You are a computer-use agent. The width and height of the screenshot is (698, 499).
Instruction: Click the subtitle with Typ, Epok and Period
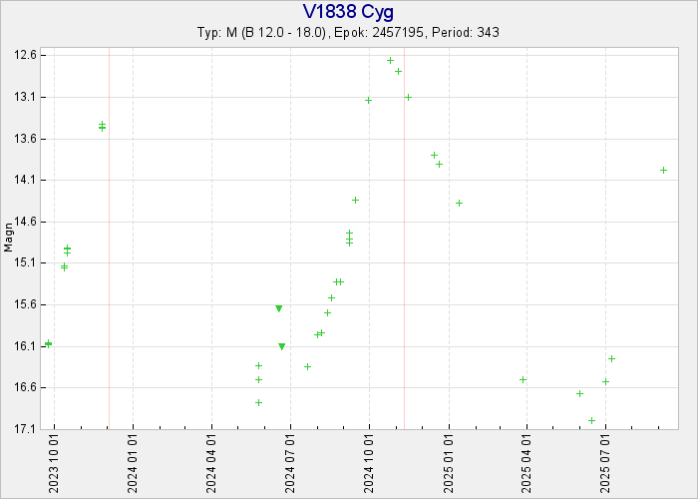(348, 33)
